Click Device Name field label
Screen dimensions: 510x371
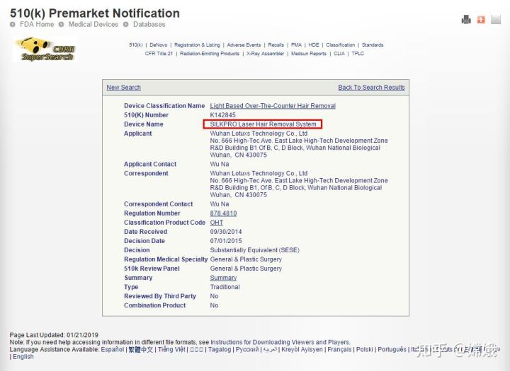(x=143, y=124)
